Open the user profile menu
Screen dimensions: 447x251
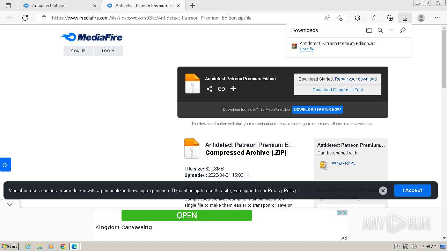tap(421, 18)
